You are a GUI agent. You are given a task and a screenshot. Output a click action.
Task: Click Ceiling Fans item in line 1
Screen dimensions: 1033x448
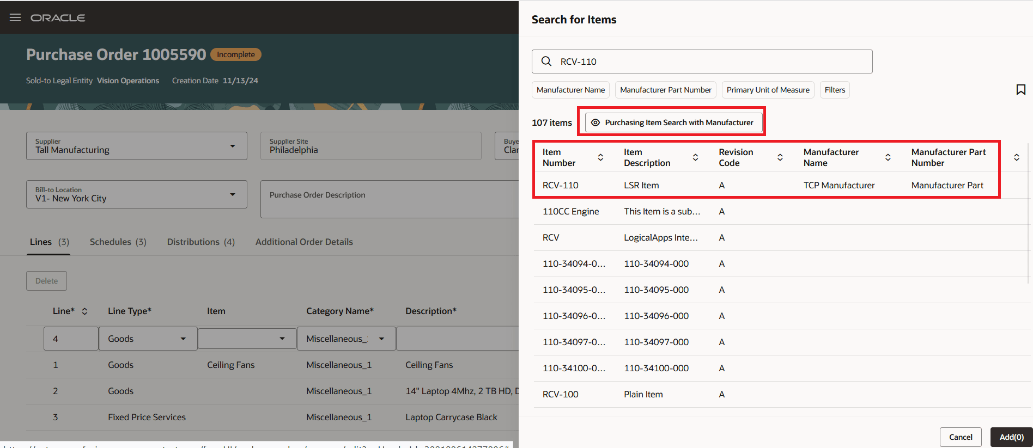pyautogui.click(x=230, y=365)
